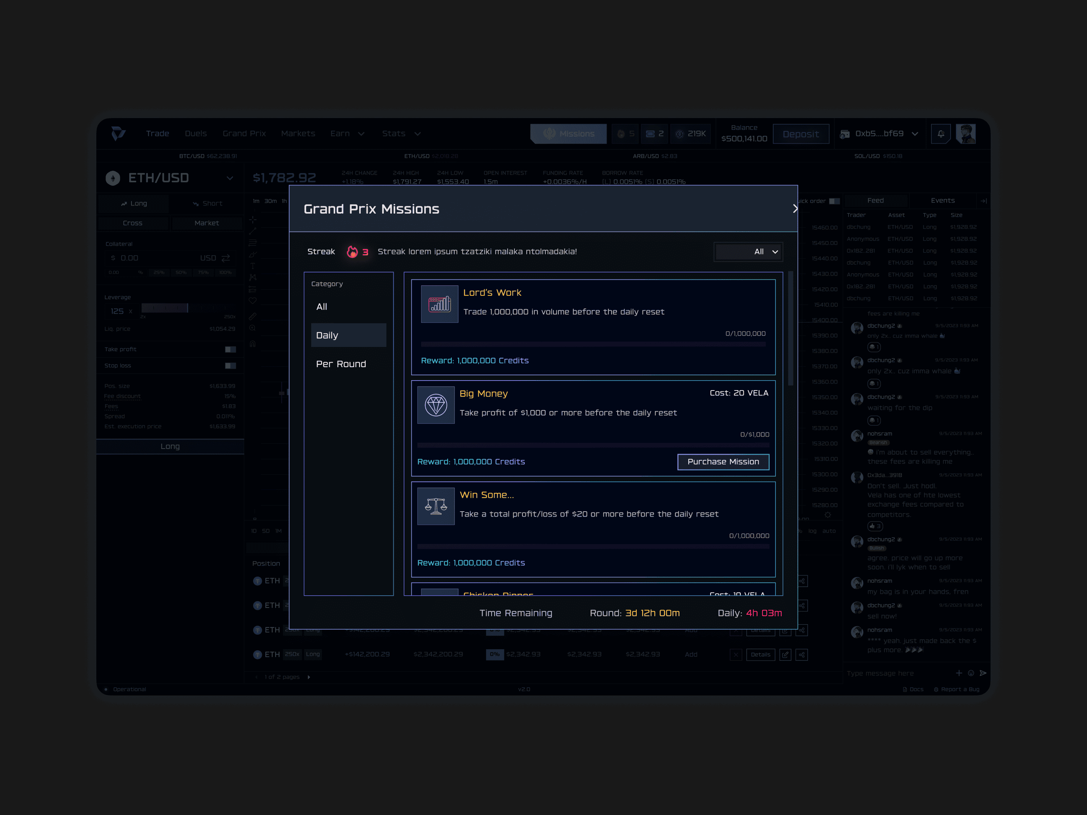Select the ruler measure tool

coord(253,316)
